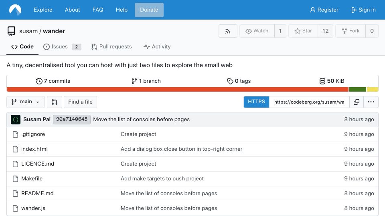
Task: Open the FAQ page
Action: pyautogui.click(x=98, y=10)
